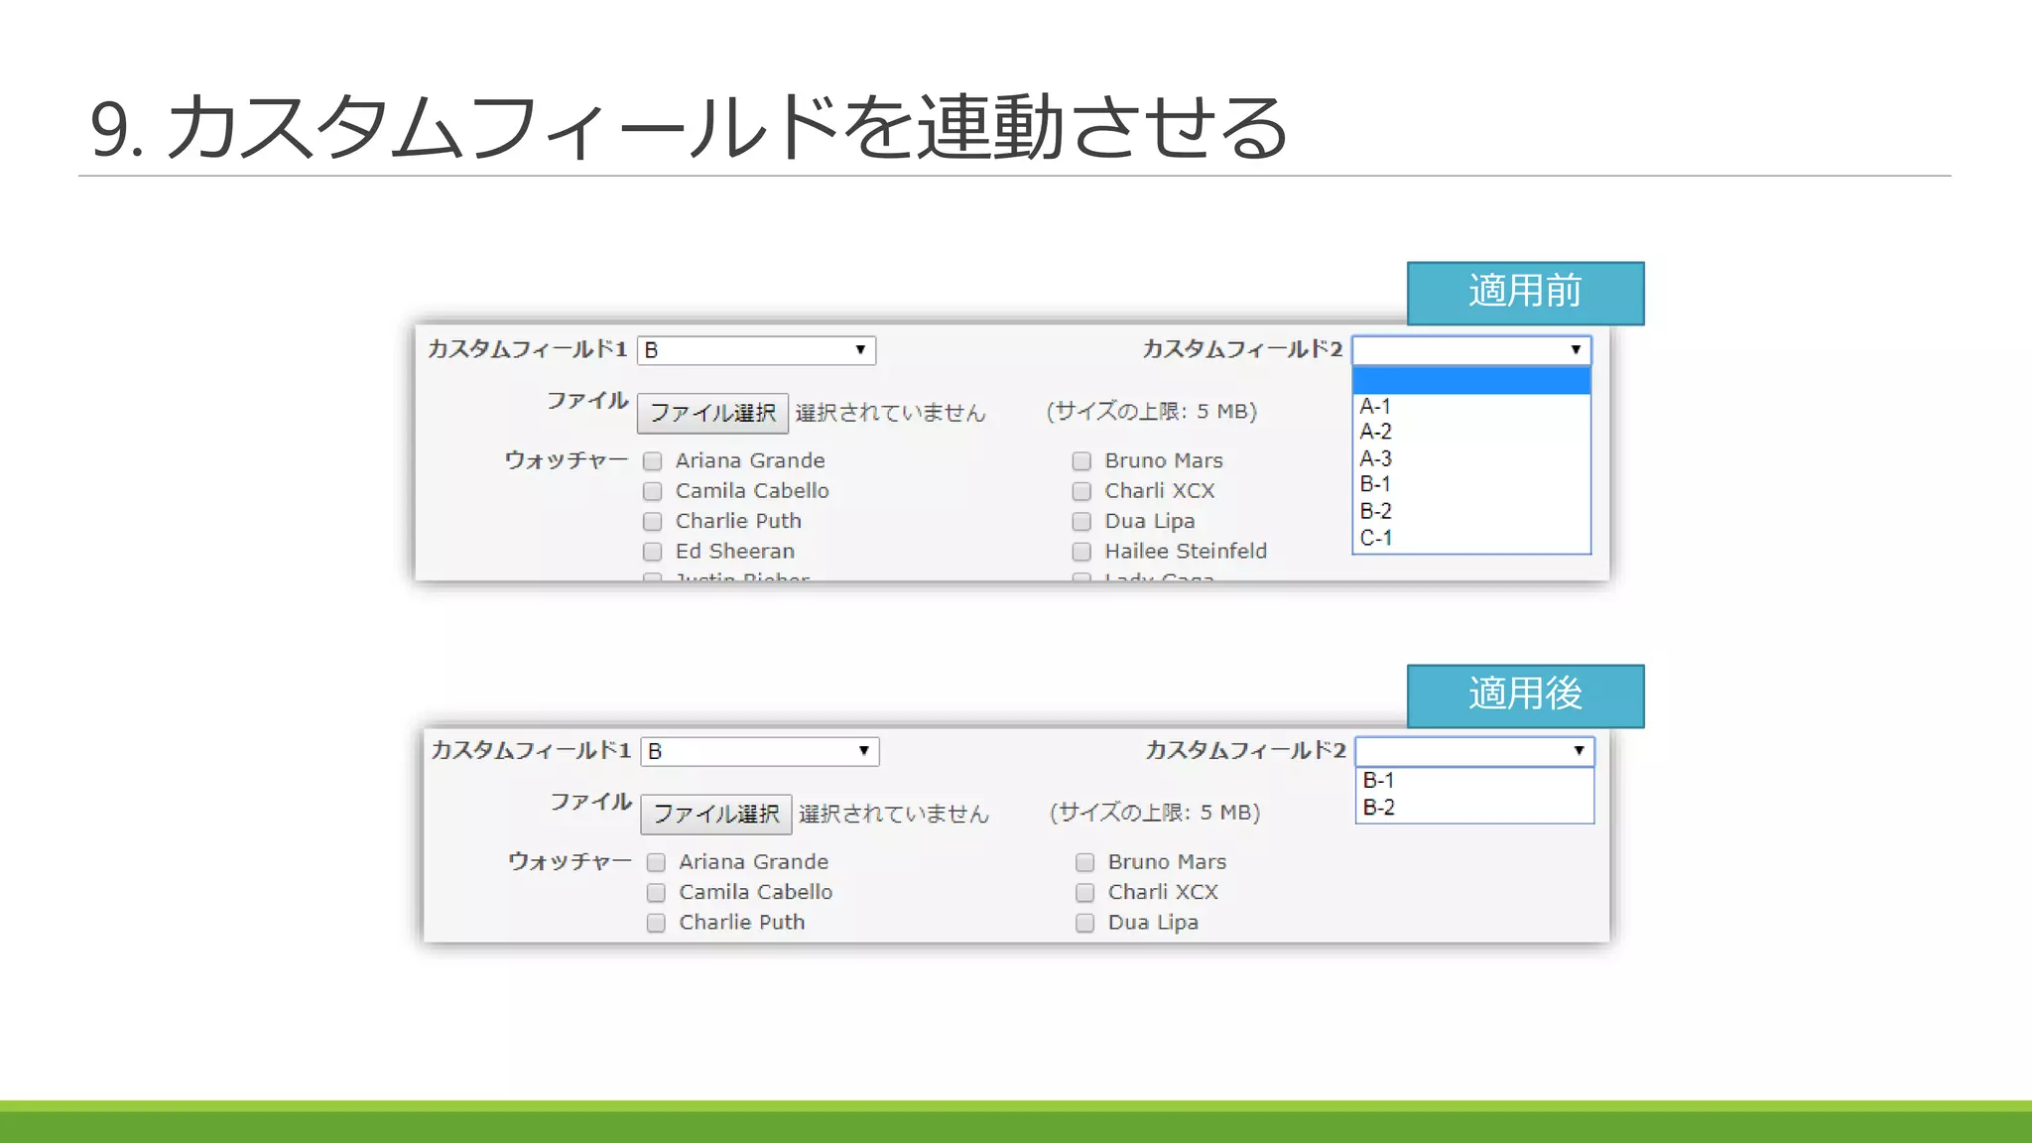Tick the upper Bruno Mars watcher checkbox
Viewport: 2032px width, 1143px height.
pyautogui.click(x=1081, y=461)
